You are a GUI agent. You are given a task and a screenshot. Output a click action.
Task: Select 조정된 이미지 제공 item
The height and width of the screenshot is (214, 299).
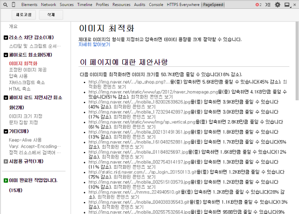click(27, 70)
